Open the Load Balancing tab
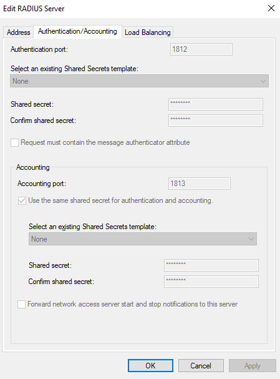 click(x=147, y=32)
